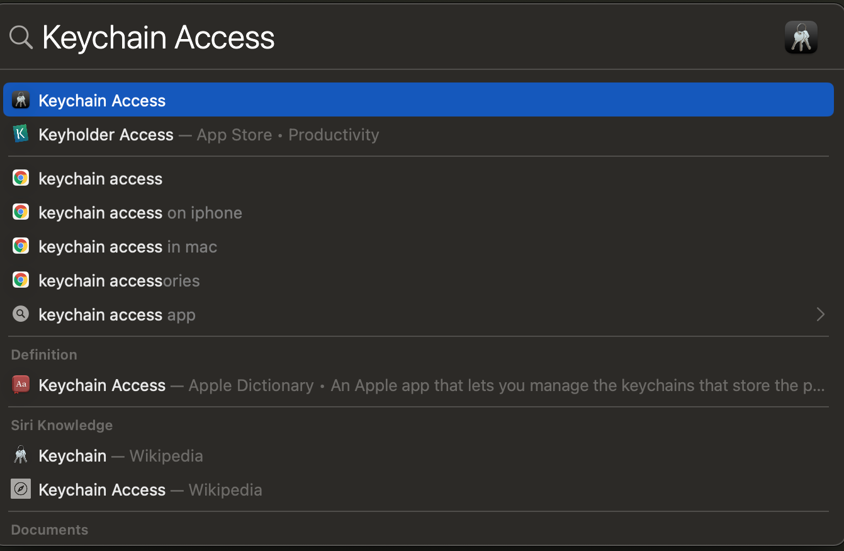Click the 'Siri Knowledge' section header
844x551 pixels.
[62, 425]
